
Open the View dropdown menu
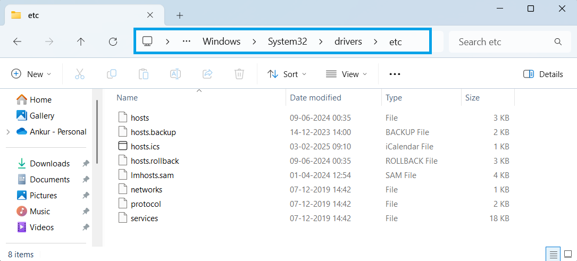tap(347, 74)
